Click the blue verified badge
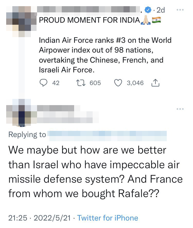193x228 pixels. [147, 10]
